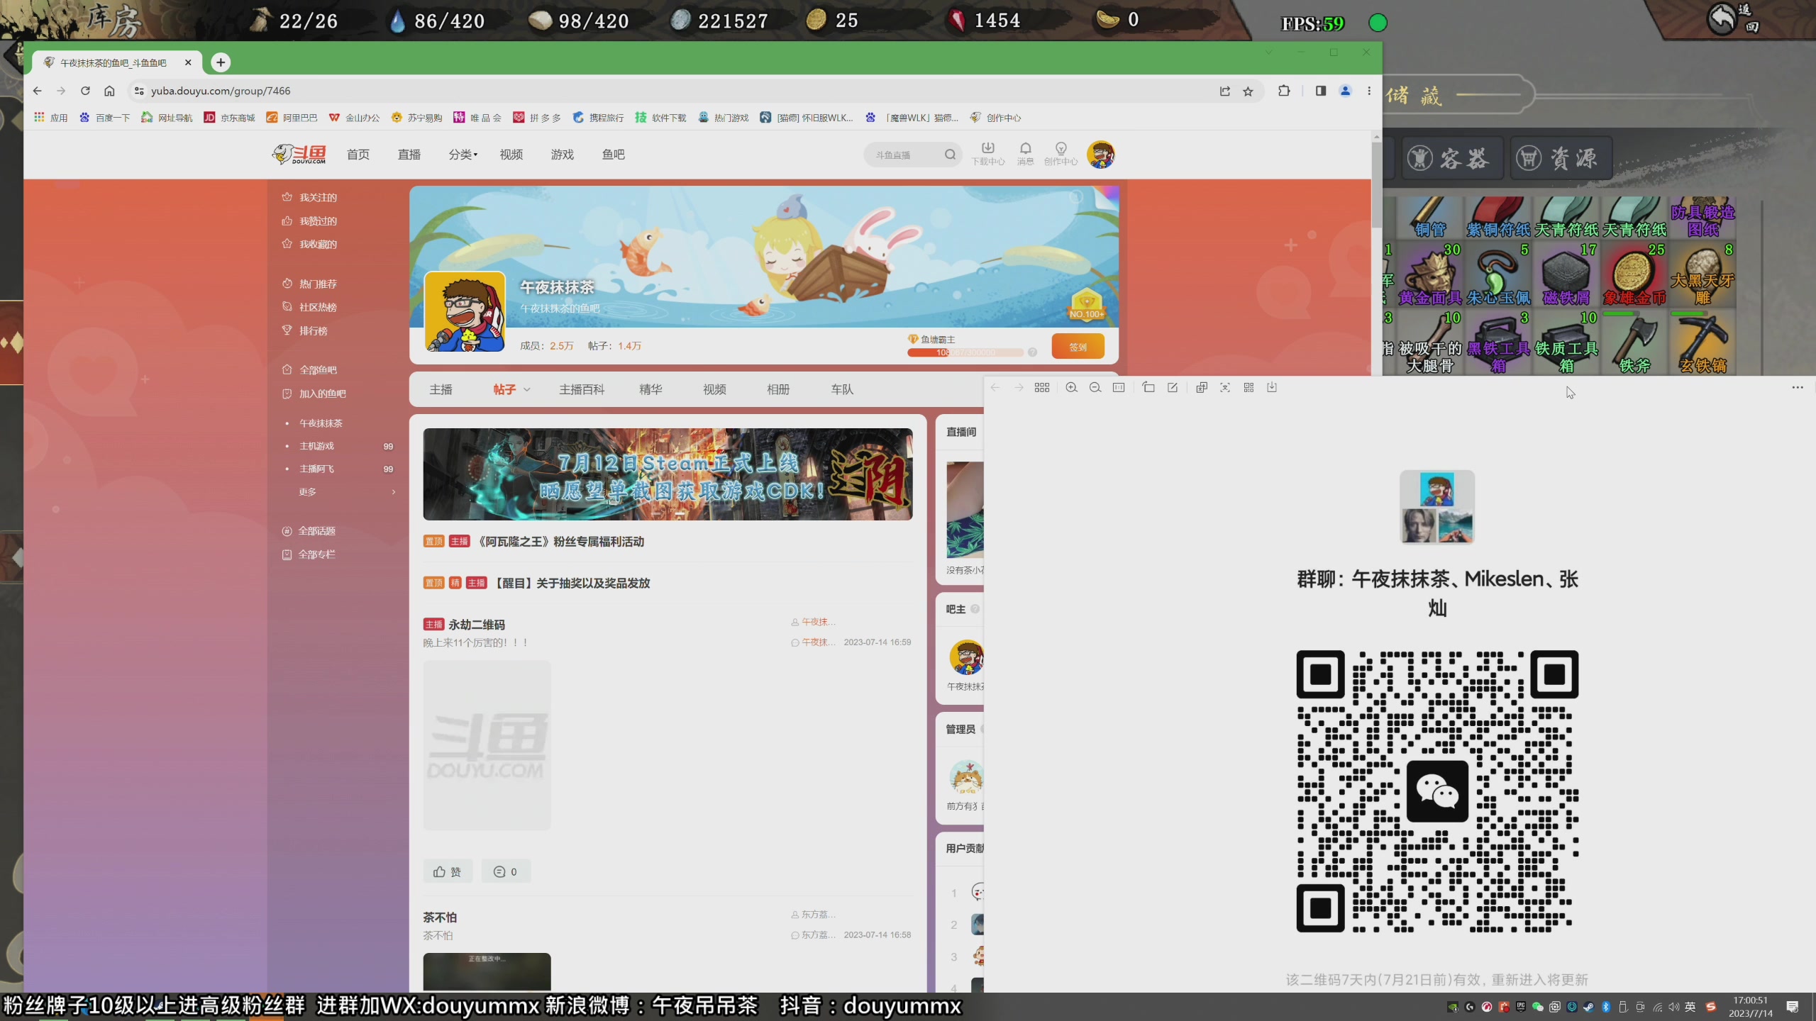Switch to the 精华 tab
1816x1021 pixels.
coord(650,389)
